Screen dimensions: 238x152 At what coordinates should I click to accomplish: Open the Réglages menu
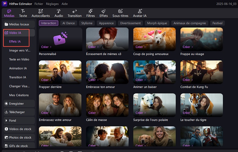(52, 4)
